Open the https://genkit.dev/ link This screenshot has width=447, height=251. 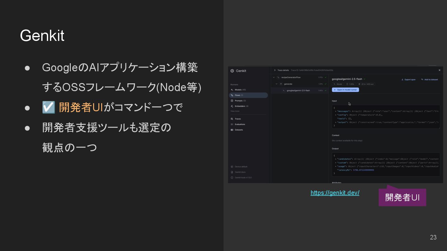pyautogui.click(x=335, y=193)
